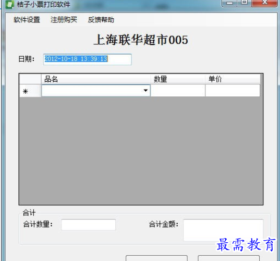
Task: Click the 日期 date input field
Action: (x=87, y=59)
